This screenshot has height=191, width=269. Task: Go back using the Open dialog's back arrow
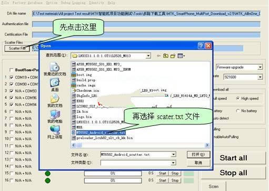tap(158, 56)
